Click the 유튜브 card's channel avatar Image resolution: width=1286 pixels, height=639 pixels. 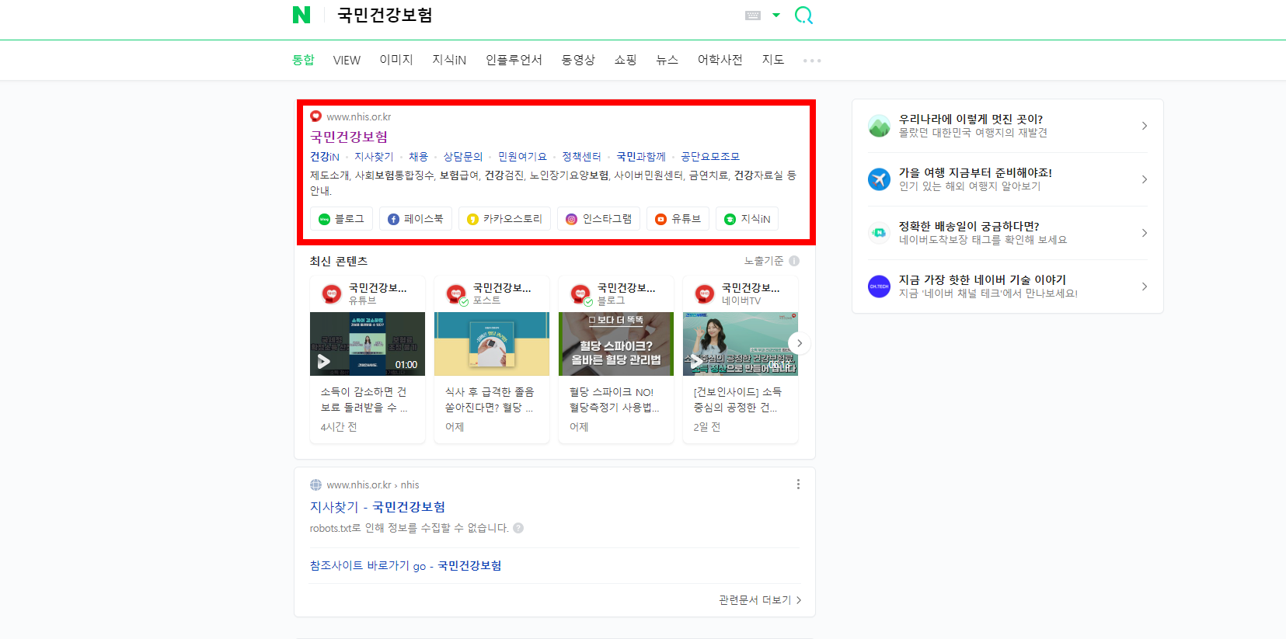[x=332, y=294]
